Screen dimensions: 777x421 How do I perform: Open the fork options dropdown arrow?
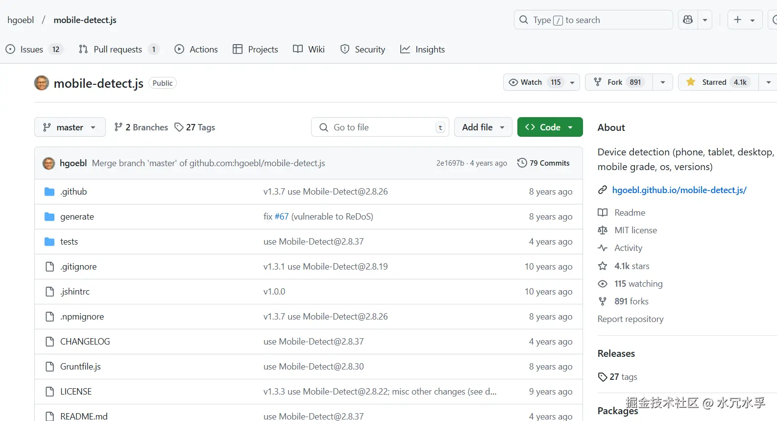663,82
